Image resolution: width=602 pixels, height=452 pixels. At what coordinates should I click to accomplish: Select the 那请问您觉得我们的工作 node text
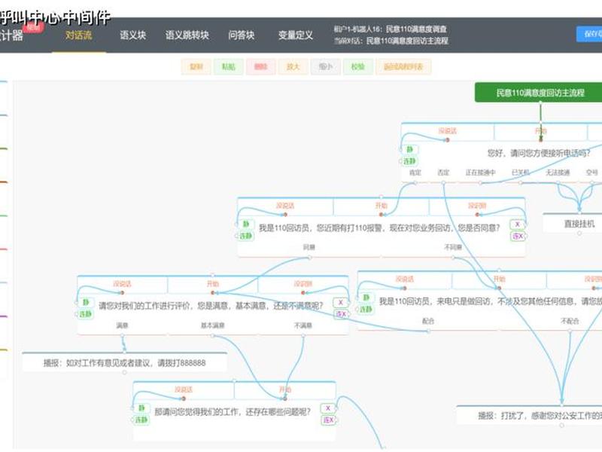[x=233, y=412]
